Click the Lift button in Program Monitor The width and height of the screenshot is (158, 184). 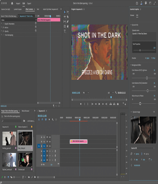[111, 104]
